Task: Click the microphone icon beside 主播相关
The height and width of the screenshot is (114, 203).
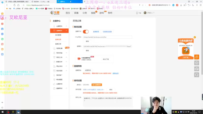Action: [54, 26]
